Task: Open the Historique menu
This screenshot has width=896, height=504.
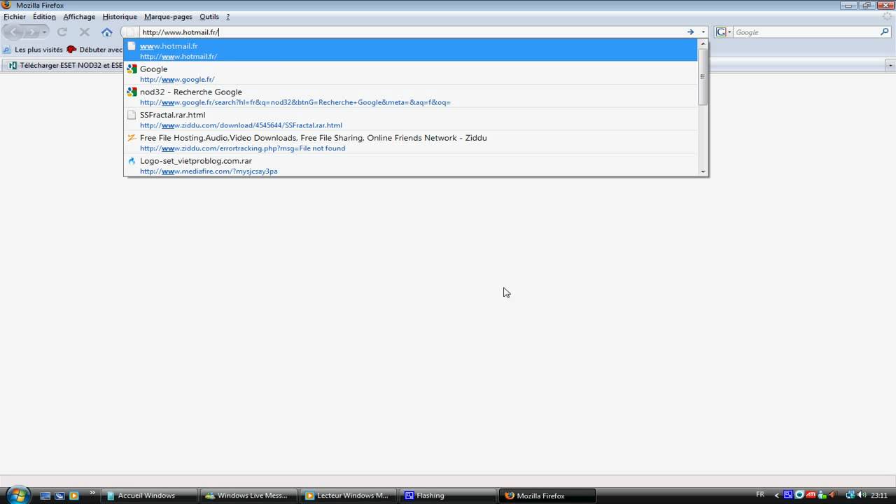Action: [120, 17]
